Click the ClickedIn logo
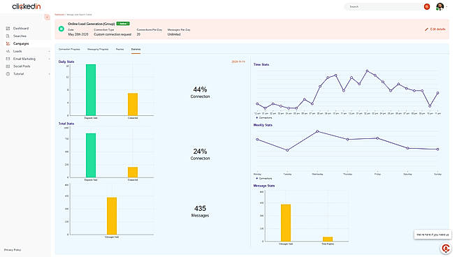The width and height of the screenshot is (457, 257). 27,6
